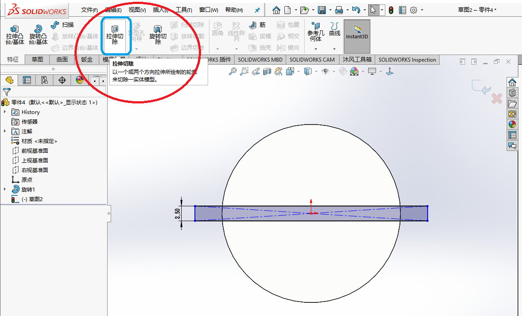Switch to the 曲面 surface tab
This screenshot has height=316, width=522.
(62, 59)
